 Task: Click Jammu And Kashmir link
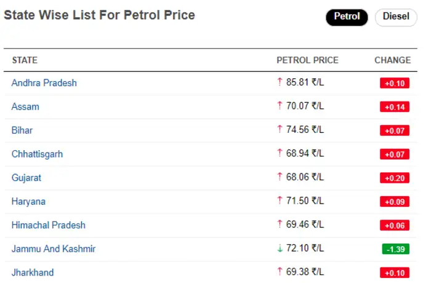[53, 249]
